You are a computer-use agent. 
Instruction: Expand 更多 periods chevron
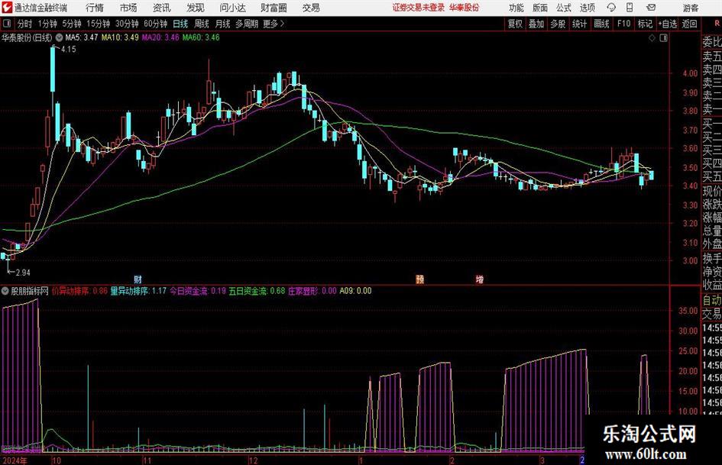tap(282, 24)
